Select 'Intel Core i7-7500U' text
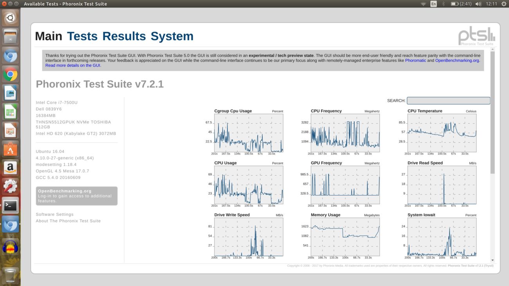This screenshot has height=286, width=509. click(57, 103)
